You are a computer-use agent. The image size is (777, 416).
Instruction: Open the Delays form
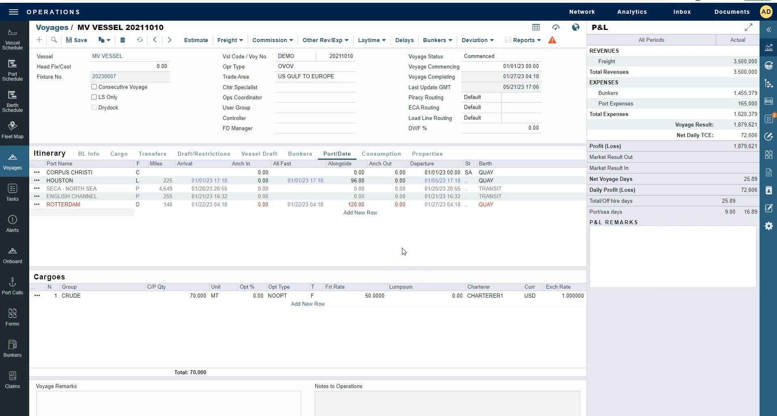404,40
